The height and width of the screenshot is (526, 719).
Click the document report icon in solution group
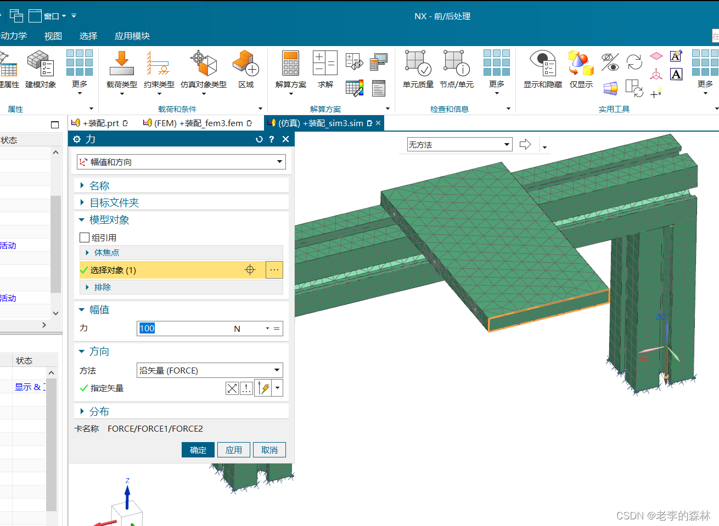click(379, 88)
